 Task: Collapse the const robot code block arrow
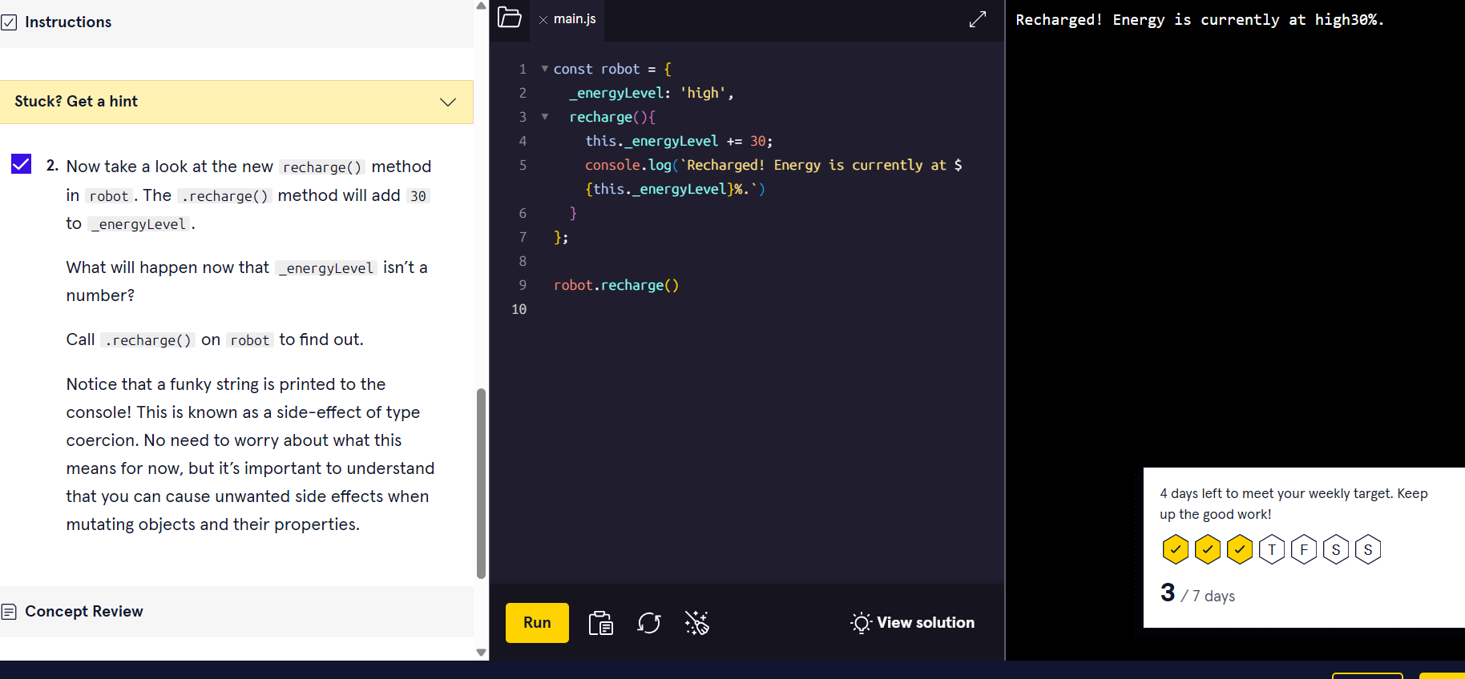545,69
